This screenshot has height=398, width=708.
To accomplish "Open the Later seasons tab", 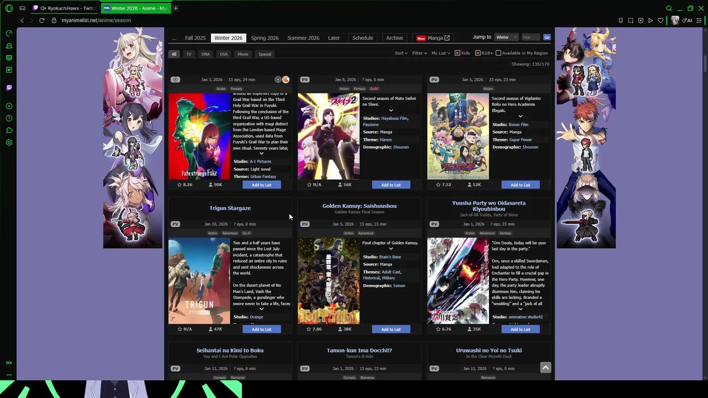I will (334, 38).
